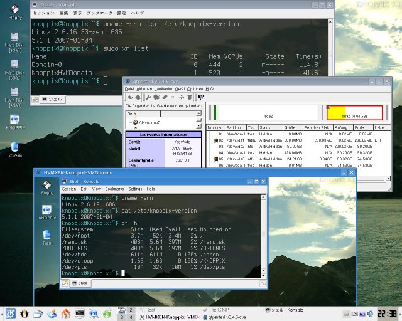Open the ごみ箱 trash icon on desktop
402x321 pixels.
(15, 149)
